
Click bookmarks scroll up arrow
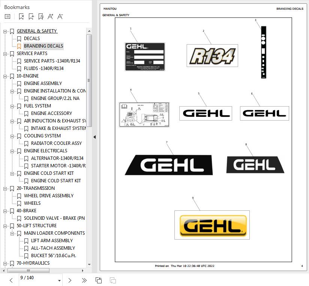[x=89, y=31]
